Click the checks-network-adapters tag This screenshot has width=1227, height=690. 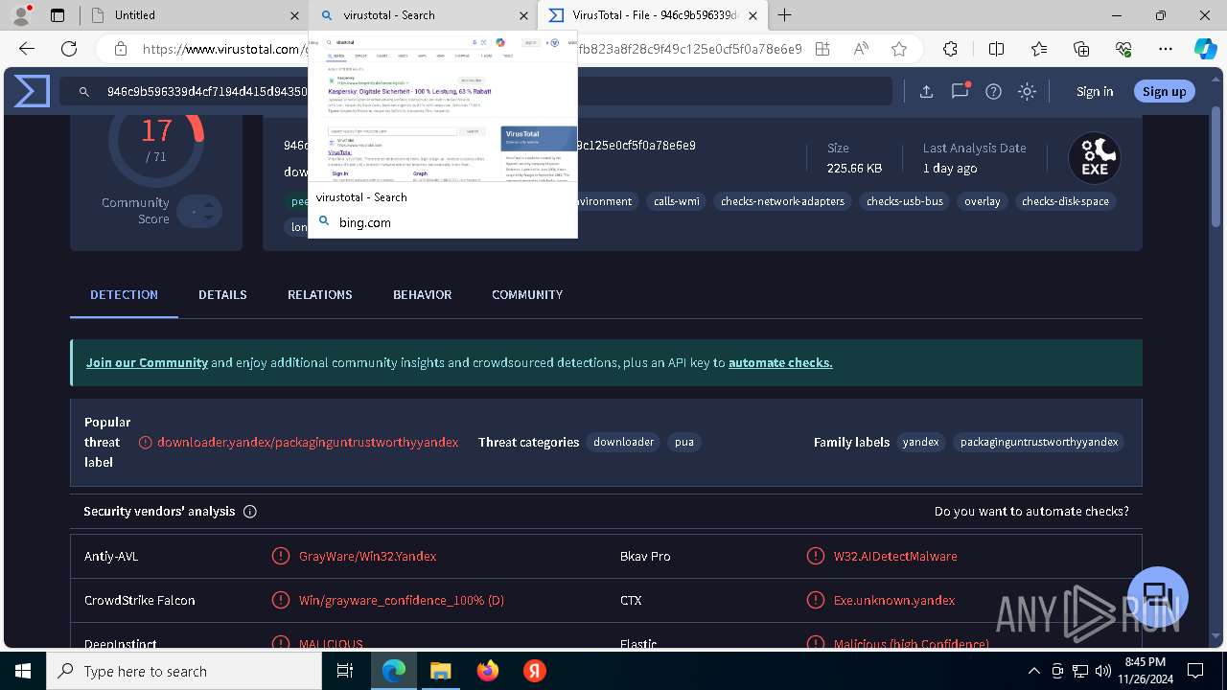pos(782,201)
